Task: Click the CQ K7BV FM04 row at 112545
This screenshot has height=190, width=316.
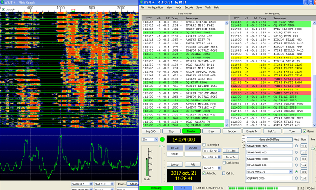Action: pos(183,82)
